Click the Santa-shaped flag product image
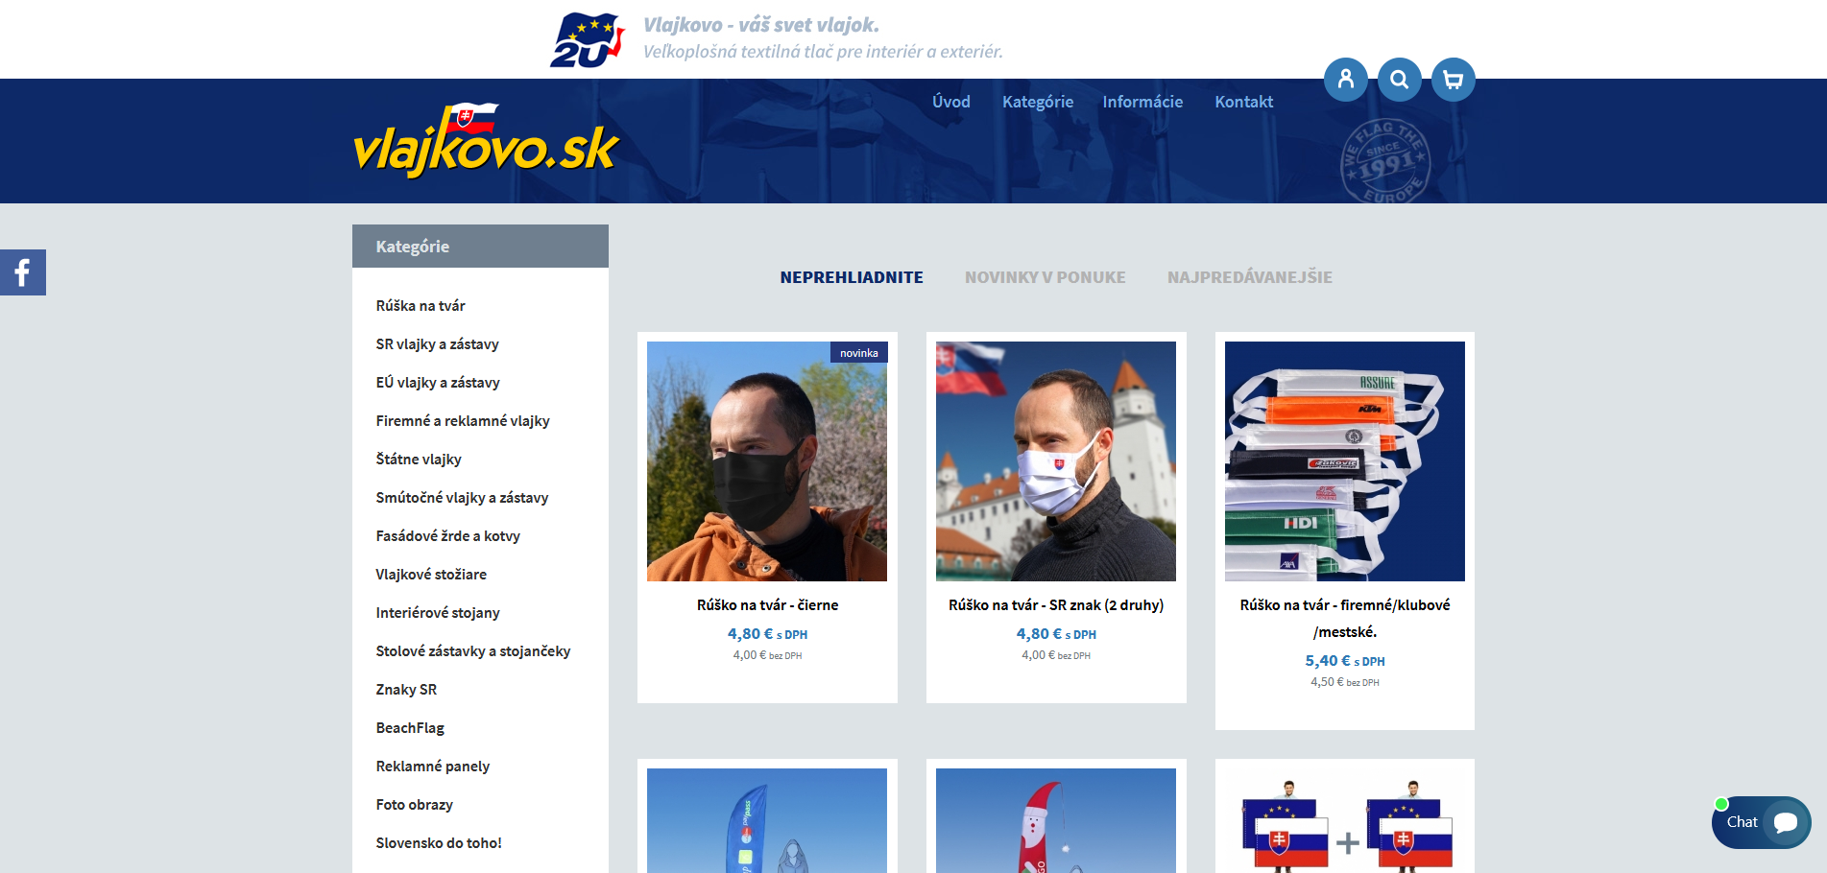Screen dimensions: 1827x873 tap(1056, 820)
